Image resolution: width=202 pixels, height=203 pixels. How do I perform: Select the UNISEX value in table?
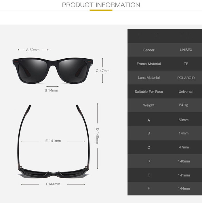pyautogui.click(x=186, y=50)
